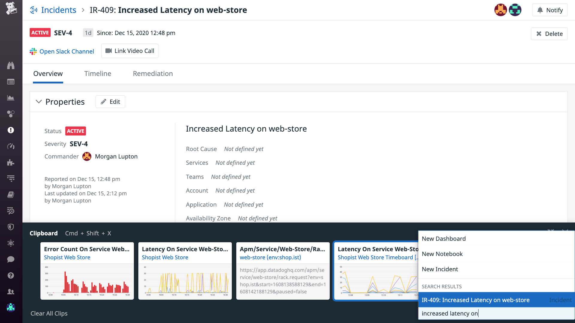Open the Events list icon in sidebar
This screenshot has width=575, height=323.
click(11, 81)
